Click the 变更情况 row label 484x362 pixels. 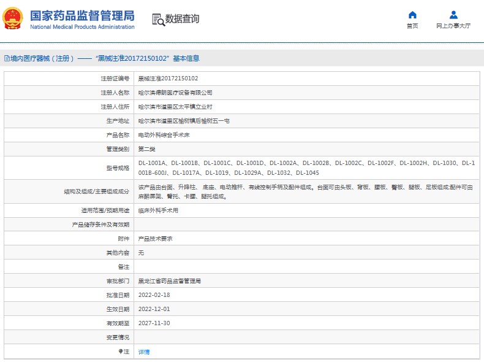[x=118, y=337]
